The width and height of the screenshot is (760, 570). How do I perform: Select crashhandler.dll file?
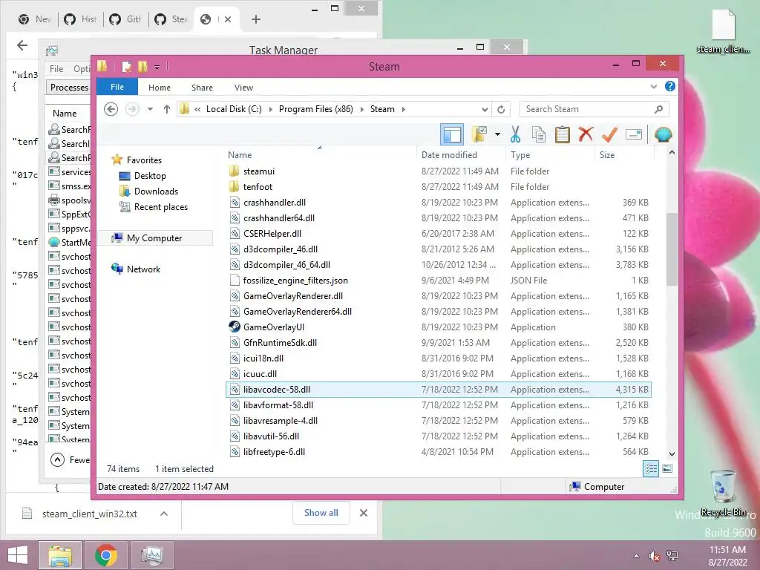tap(275, 202)
